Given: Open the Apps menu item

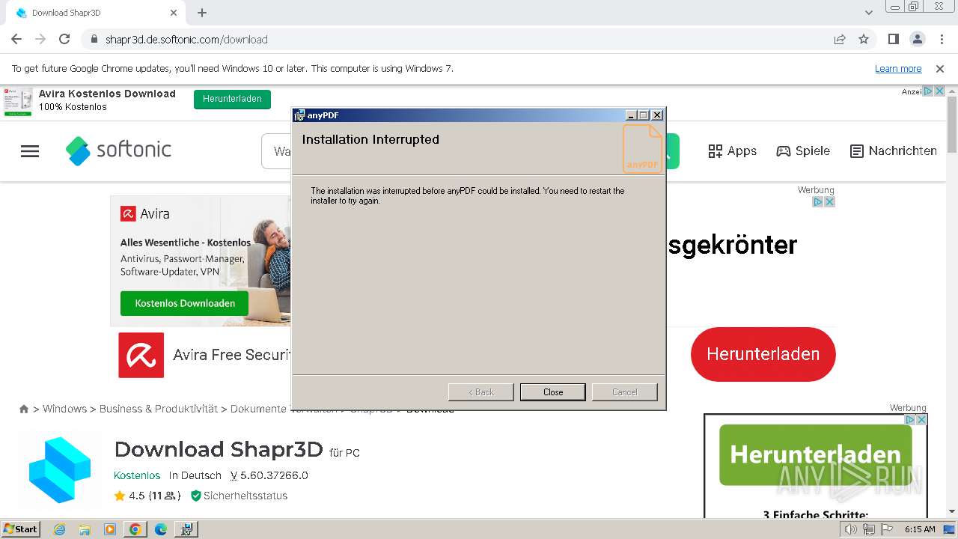Looking at the screenshot, I should [733, 151].
